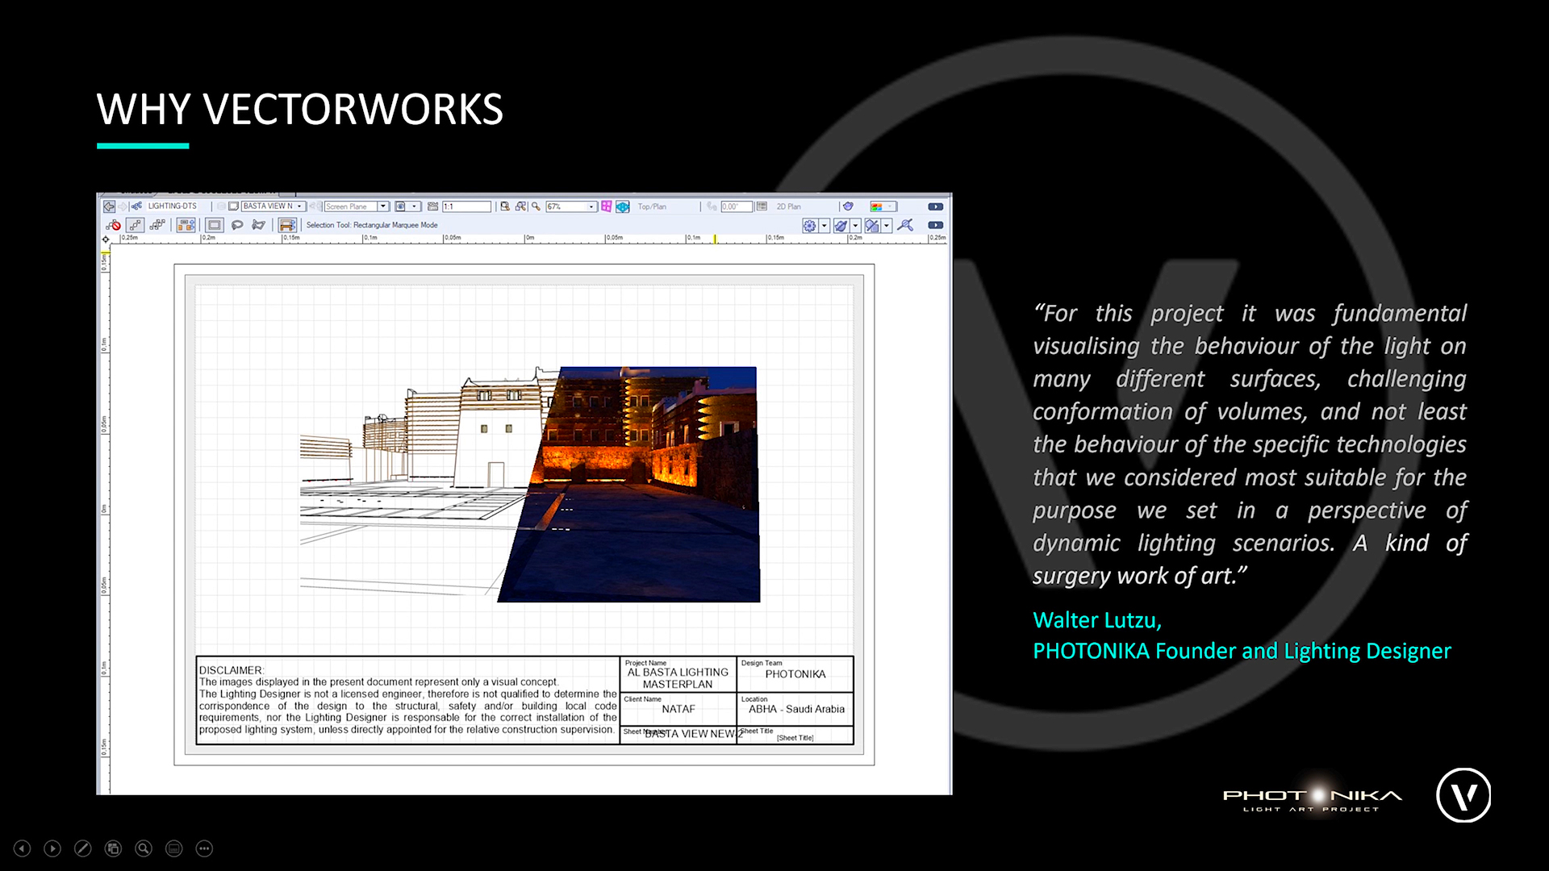Open the snapping shapes dropdown arrow
The height and width of the screenshot is (871, 1549).
coord(887,226)
